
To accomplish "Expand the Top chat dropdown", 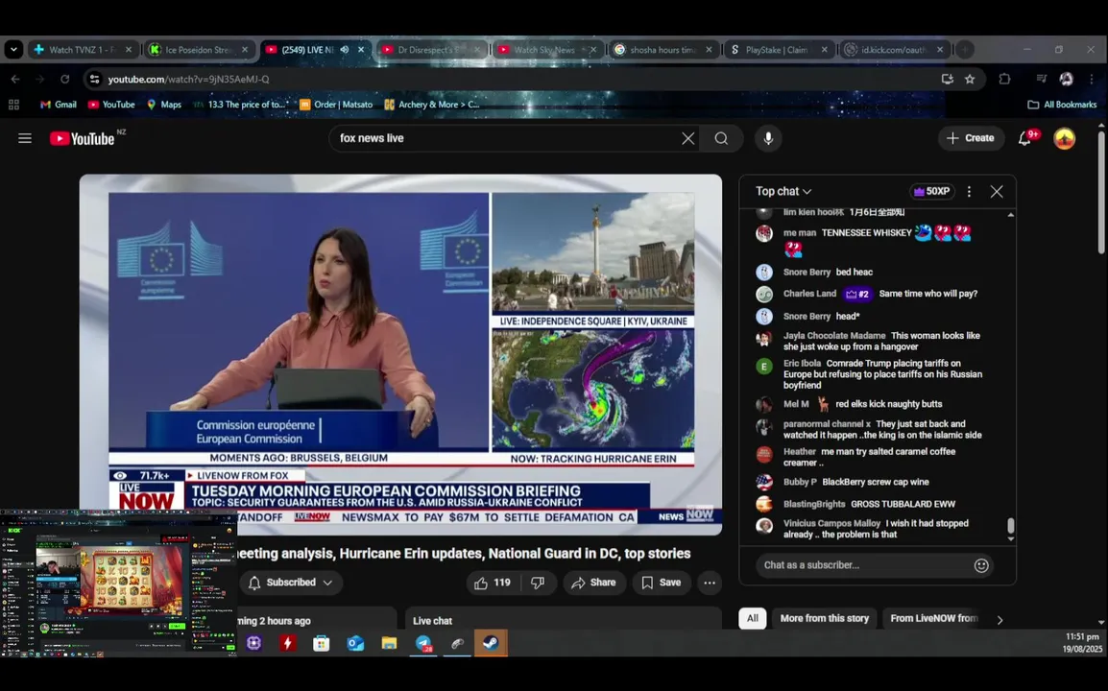I will 783,192.
